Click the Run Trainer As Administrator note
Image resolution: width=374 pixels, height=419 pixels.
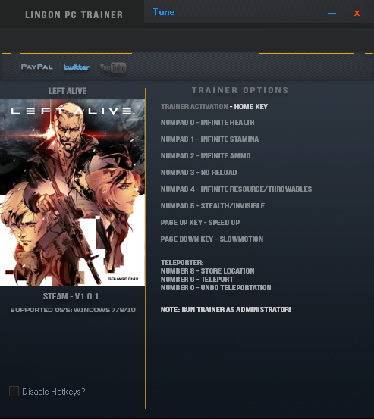(226, 310)
